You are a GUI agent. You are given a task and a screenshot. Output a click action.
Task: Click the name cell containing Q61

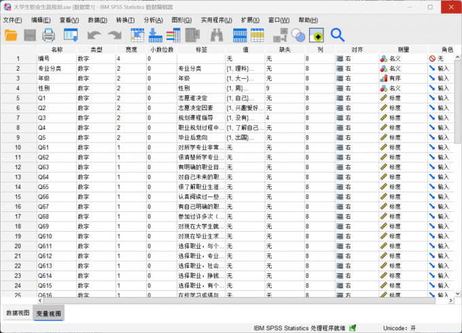(x=56, y=147)
